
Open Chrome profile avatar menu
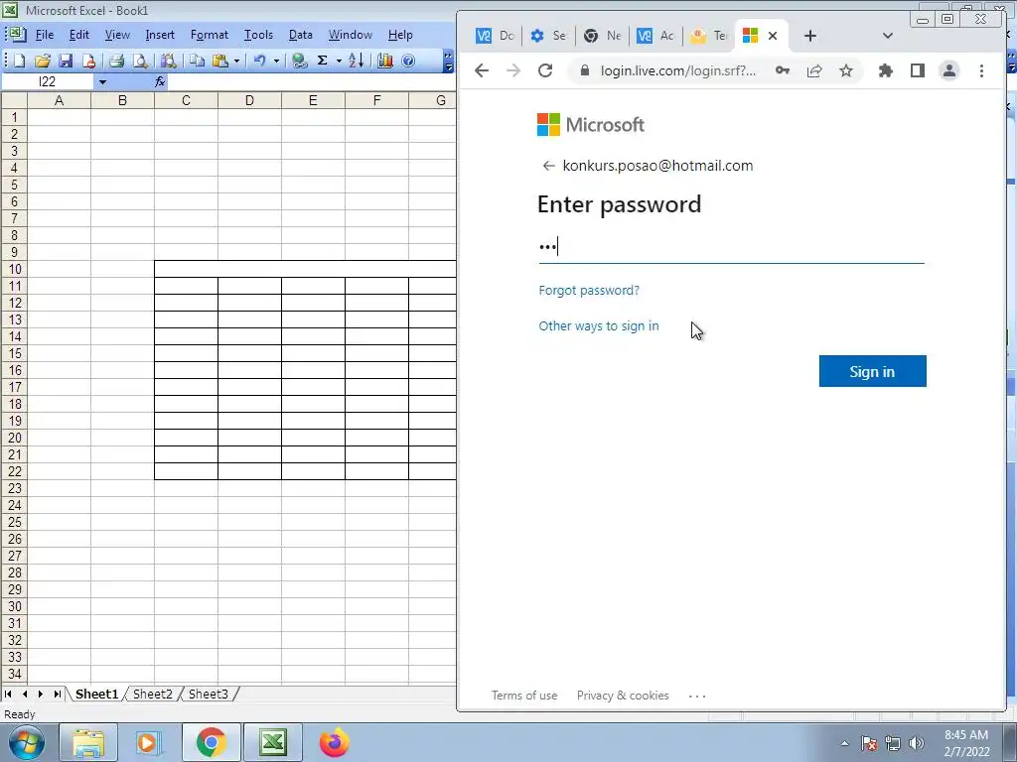point(948,70)
